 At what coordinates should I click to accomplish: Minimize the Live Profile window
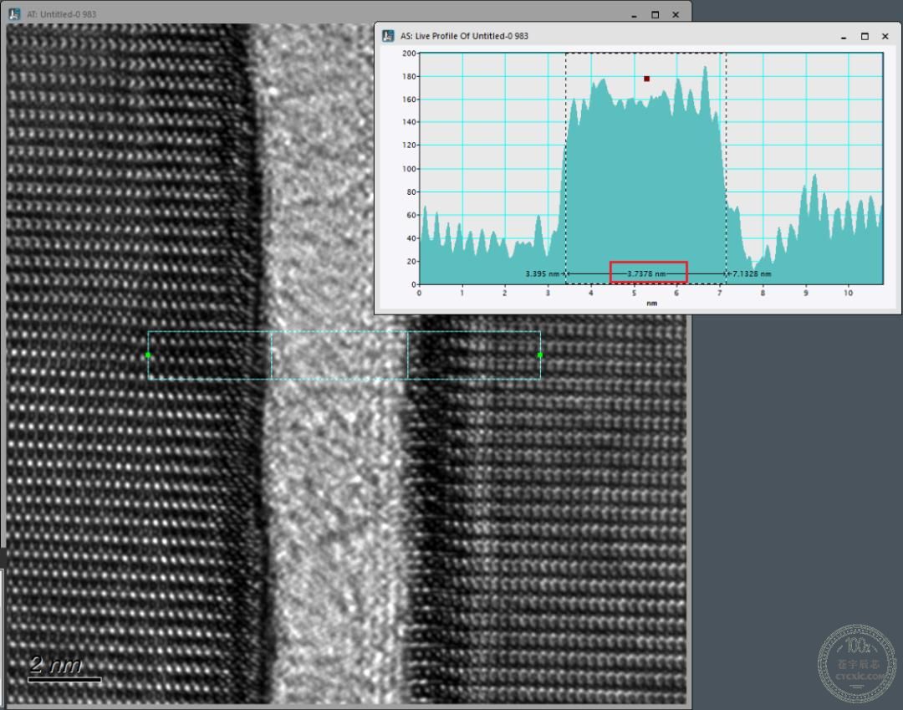[x=844, y=36]
